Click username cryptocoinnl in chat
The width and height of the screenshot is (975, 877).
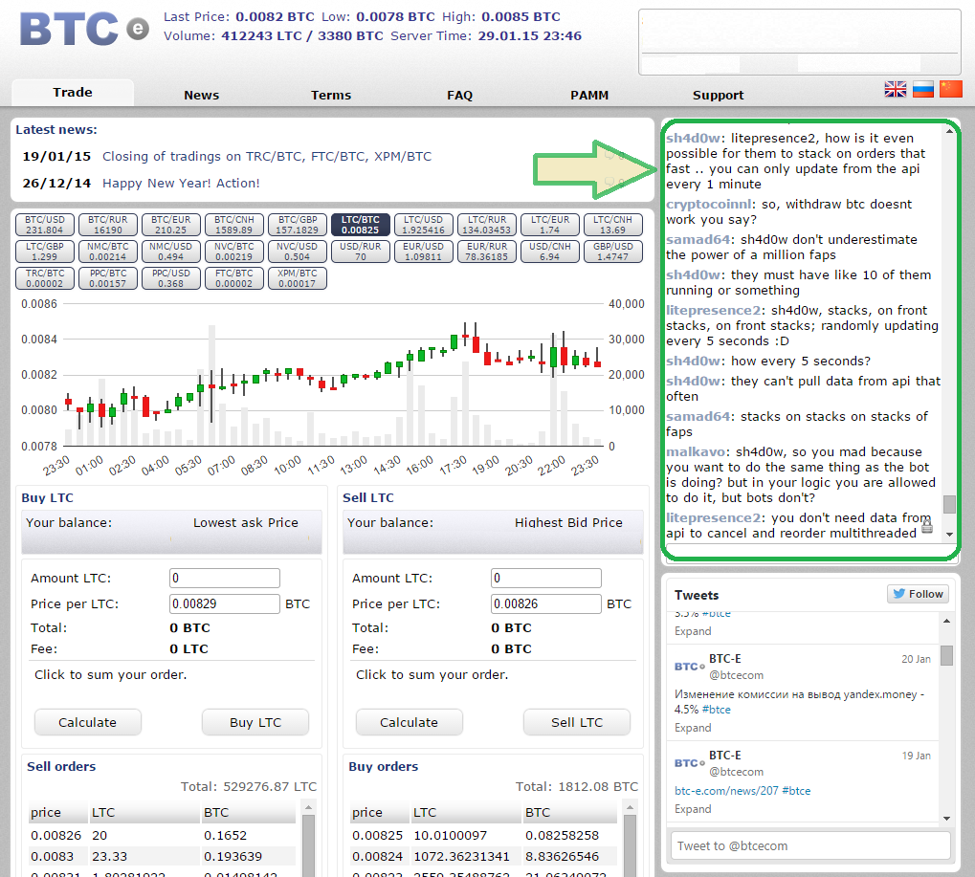coord(709,205)
